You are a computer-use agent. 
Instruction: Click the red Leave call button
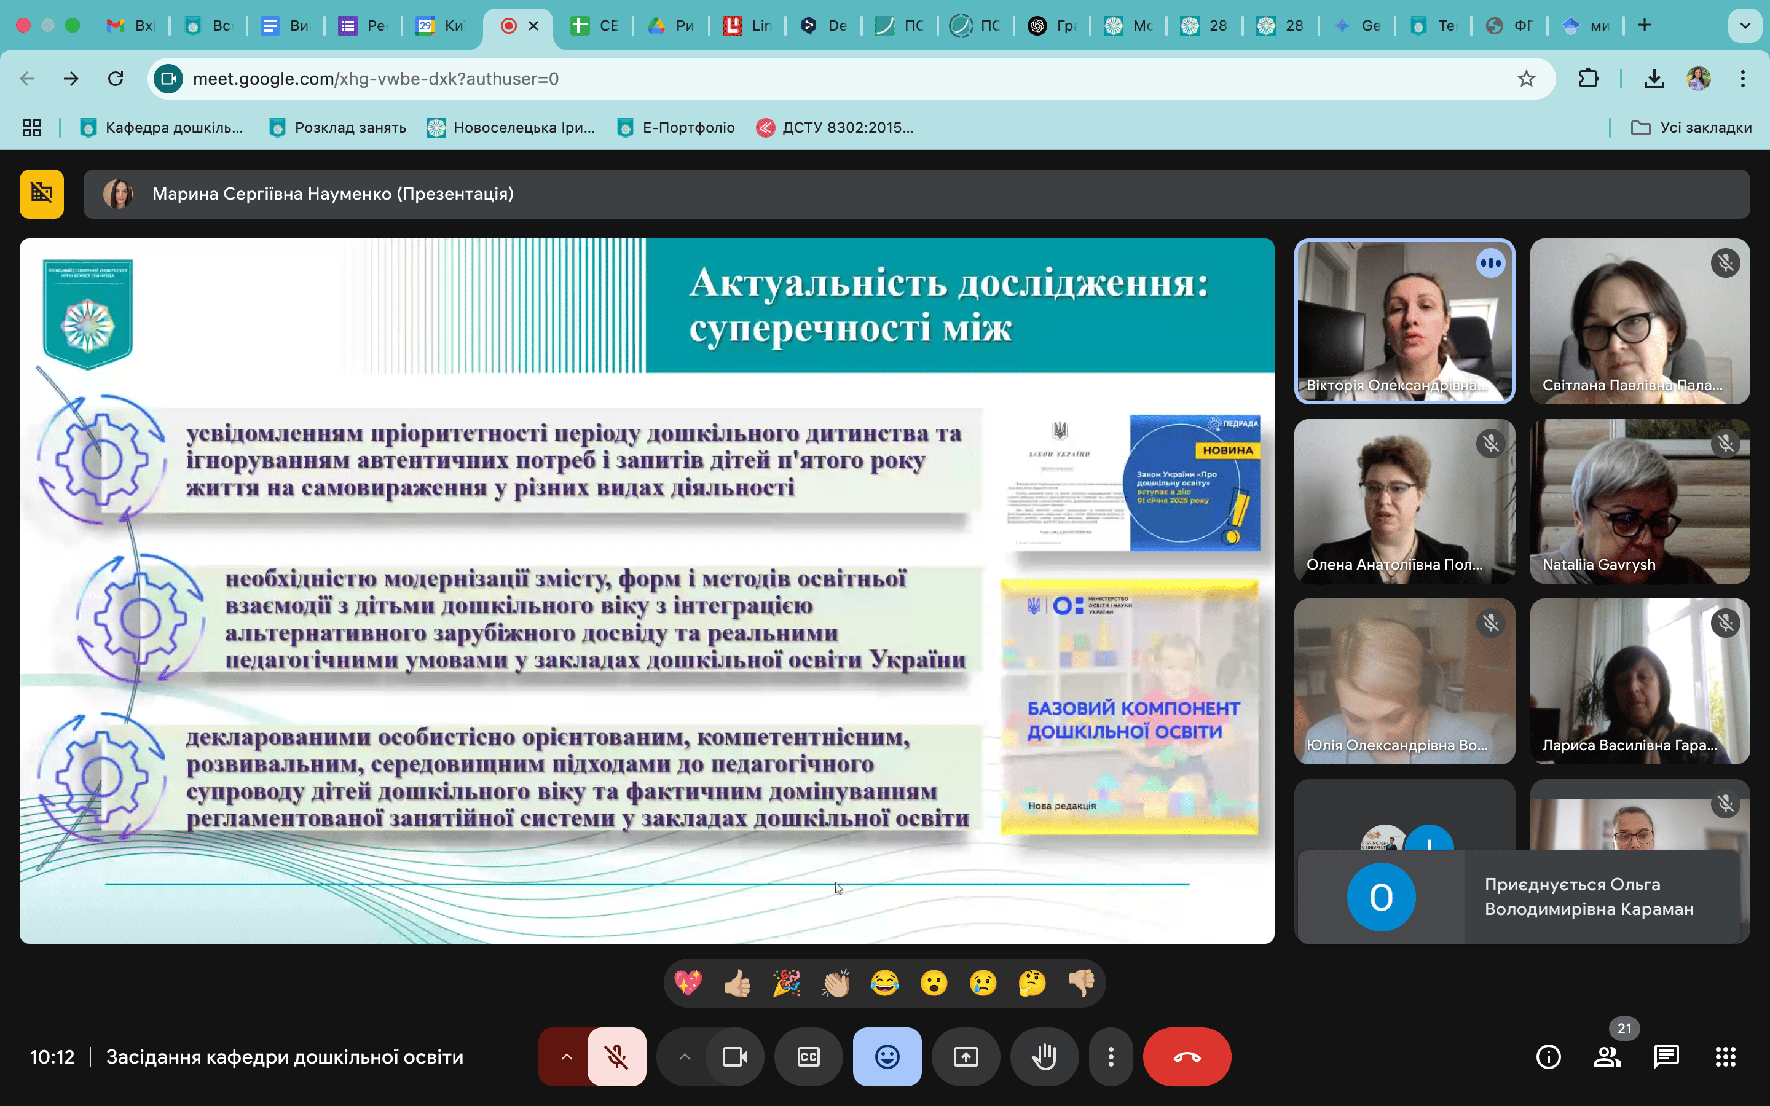coord(1186,1056)
